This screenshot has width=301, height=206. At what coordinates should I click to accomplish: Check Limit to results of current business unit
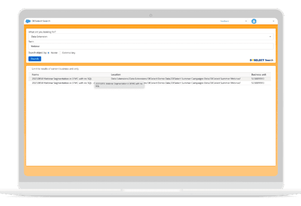point(29,69)
